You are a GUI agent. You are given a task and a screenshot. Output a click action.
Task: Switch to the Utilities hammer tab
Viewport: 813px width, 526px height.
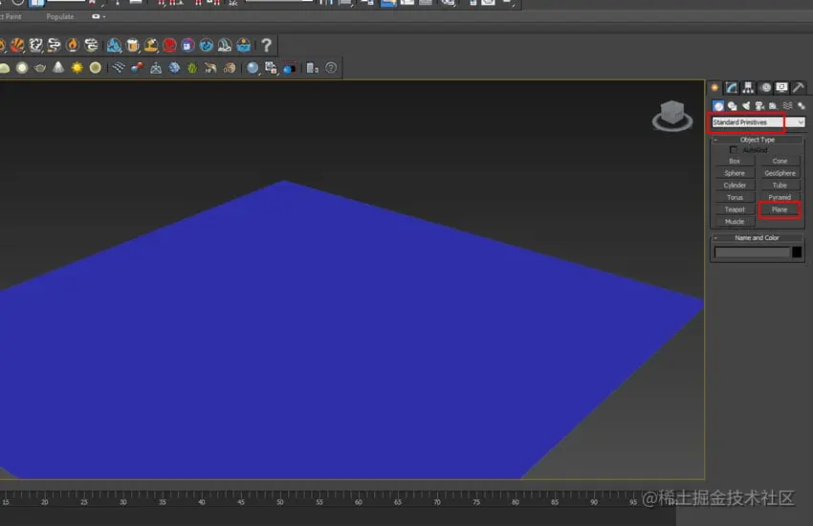tap(799, 88)
